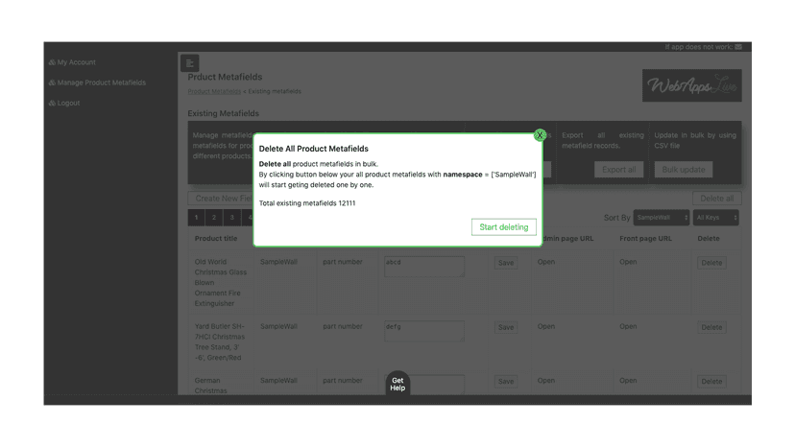
Task: Click the Existing Metafields heading
Action: click(223, 113)
